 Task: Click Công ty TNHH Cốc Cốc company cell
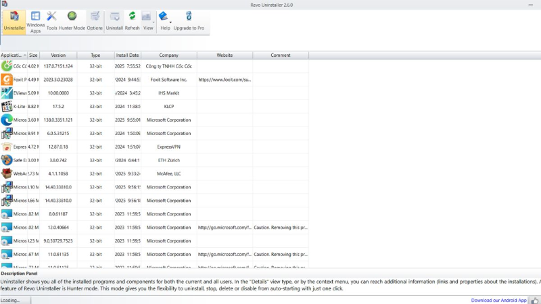tap(168, 66)
